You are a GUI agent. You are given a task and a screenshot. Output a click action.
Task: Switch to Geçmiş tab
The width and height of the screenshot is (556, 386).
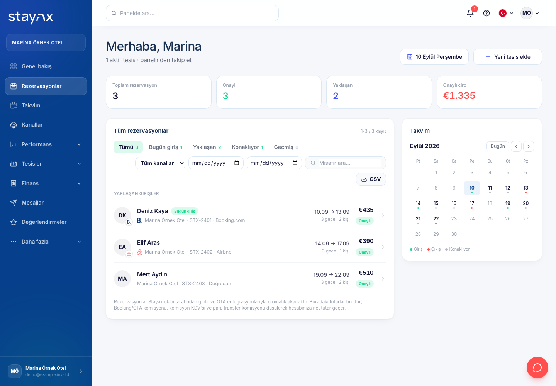[286, 147]
